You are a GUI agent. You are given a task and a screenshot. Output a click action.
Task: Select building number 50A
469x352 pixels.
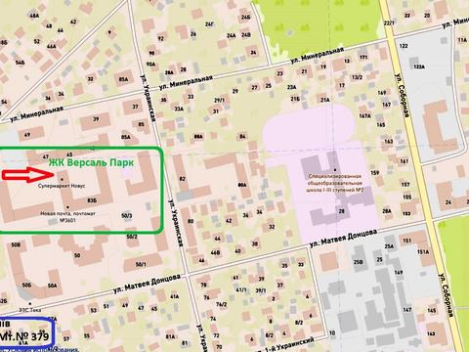(x=52, y=286)
